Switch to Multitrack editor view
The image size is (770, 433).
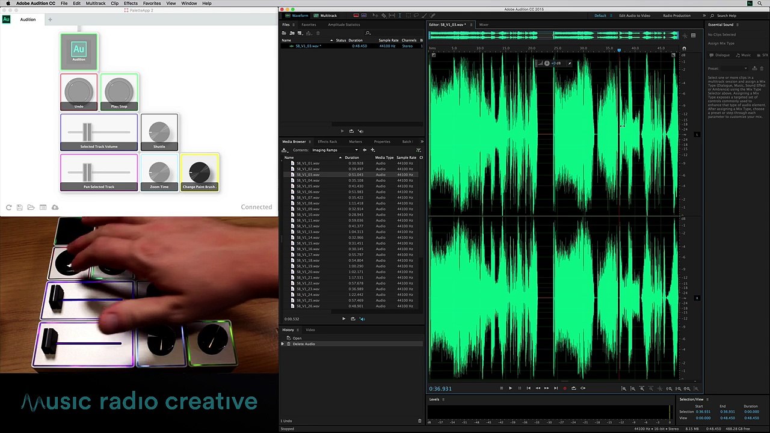click(325, 16)
